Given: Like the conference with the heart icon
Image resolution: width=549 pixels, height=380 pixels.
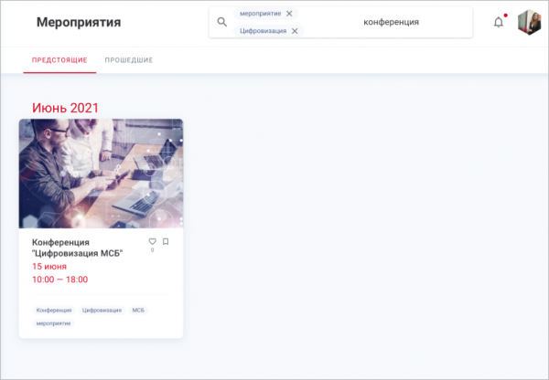Looking at the screenshot, I should click(x=152, y=241).
